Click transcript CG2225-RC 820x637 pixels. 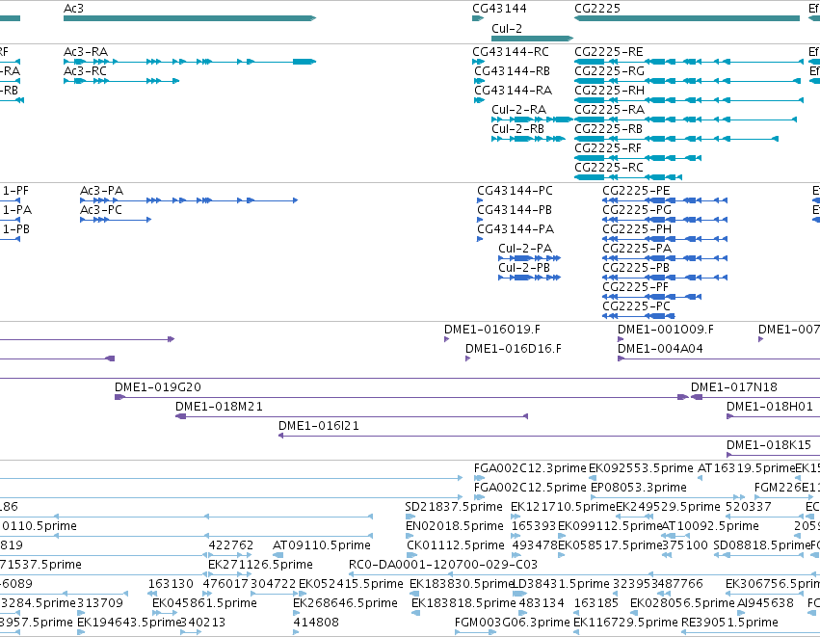[628, 177]
